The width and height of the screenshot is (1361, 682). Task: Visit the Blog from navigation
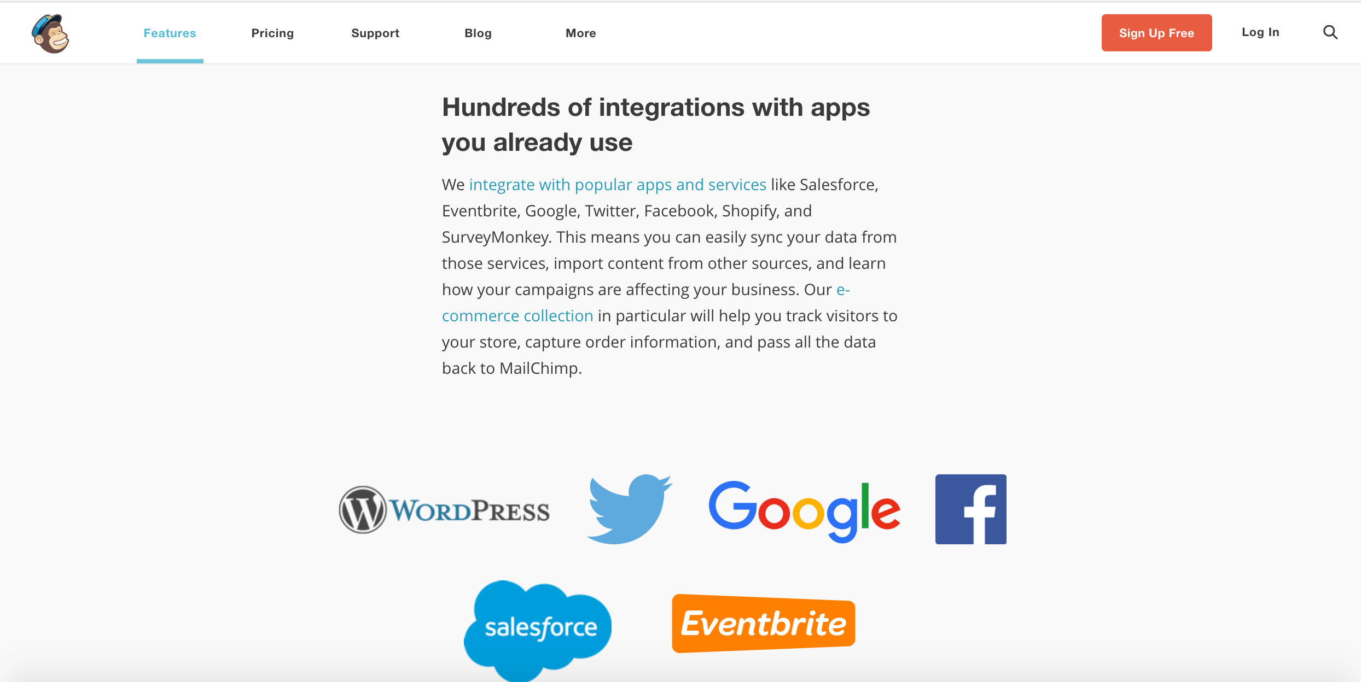pyautogui.click(x=478, y=33)
